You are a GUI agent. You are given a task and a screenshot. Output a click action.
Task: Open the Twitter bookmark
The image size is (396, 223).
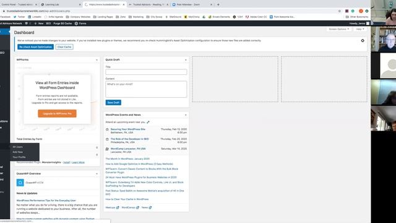tap(19, 17)
